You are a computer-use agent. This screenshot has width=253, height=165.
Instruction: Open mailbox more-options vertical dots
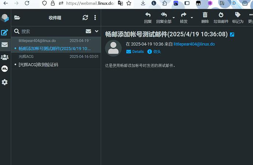(x=95, y=18)
